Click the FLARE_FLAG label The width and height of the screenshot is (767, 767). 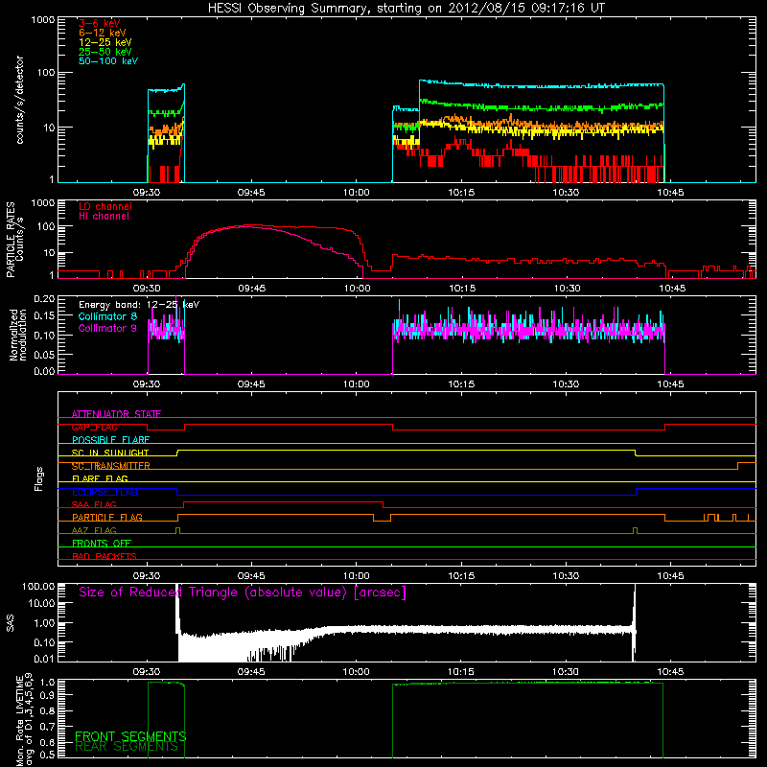100,478
